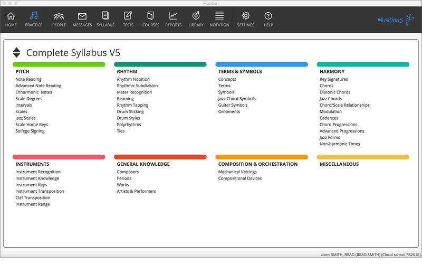422x264 pixels.
Task: Open Non-harmonic Tones topic
Action: tap(340, 144)
